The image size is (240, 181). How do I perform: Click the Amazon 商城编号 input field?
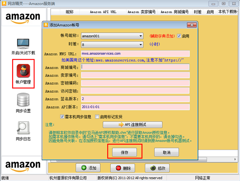[135, 67]
